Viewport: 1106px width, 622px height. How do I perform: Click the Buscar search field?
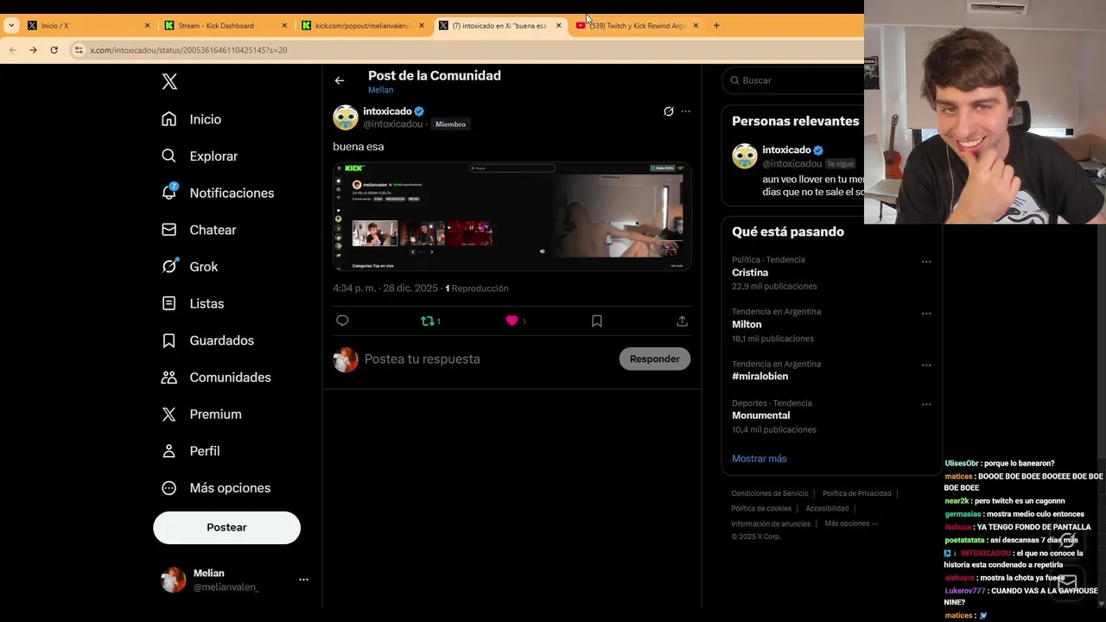coord(795,80)
